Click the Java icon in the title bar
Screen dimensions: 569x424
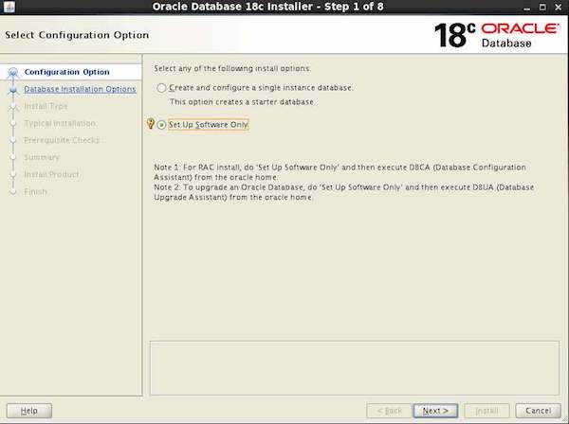9,7
